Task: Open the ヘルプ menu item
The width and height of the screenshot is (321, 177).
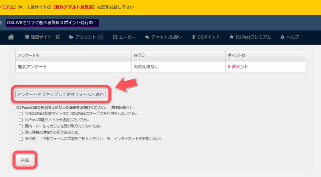Action: click(x=289, y=37)
